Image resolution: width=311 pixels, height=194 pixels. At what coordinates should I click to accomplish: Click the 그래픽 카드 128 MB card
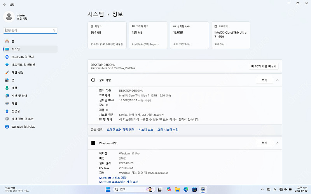click(148, 35)
